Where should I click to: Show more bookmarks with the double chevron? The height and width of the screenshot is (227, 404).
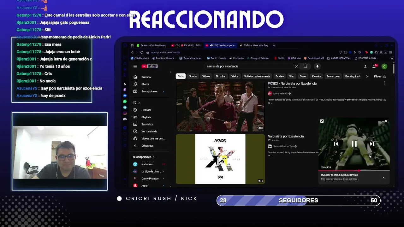point(392,58)
